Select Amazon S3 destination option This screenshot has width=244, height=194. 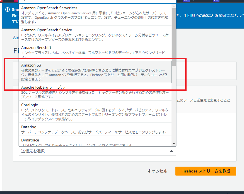click(95, 72)
